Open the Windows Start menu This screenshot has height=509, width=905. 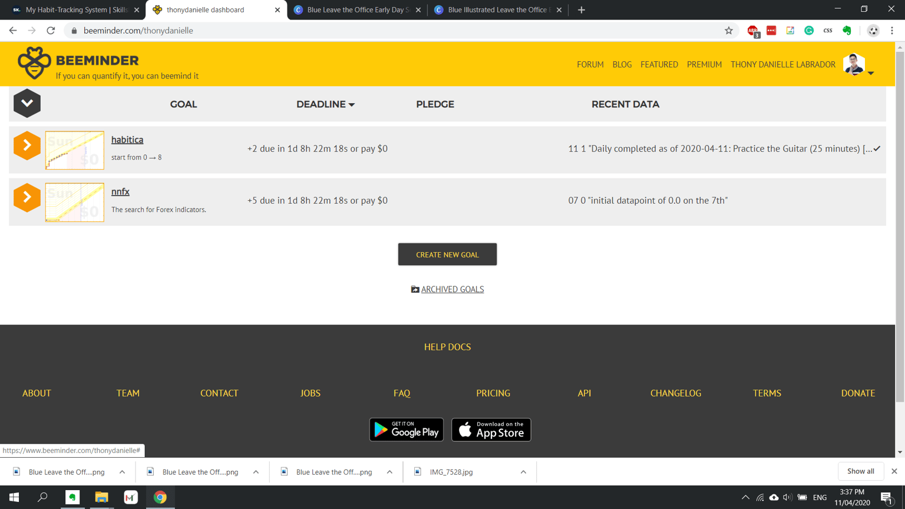pos(14,497)
